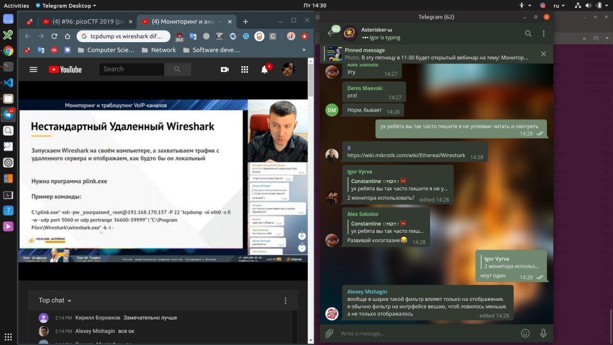Go to Chrome home page

point(68,36)
